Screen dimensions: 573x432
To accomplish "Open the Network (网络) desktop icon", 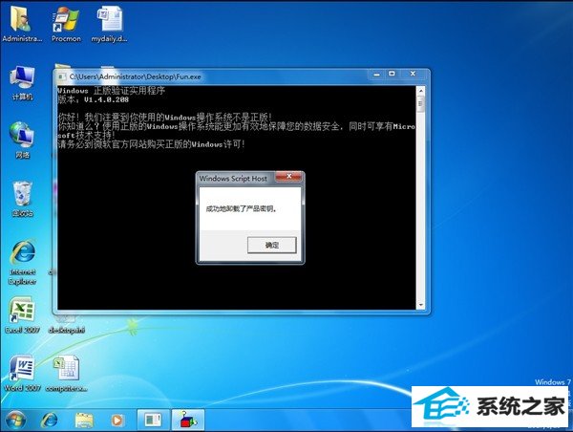I will point(22,140).
